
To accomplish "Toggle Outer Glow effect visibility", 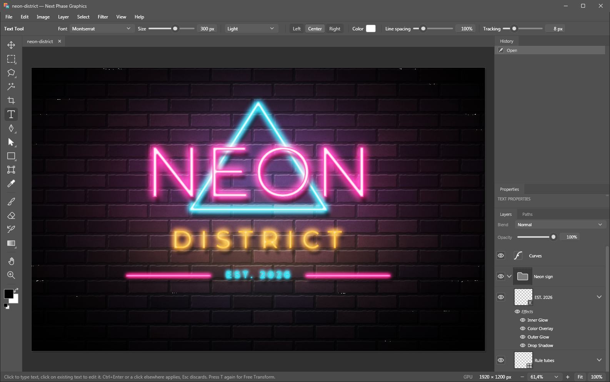I will [523, 337].
